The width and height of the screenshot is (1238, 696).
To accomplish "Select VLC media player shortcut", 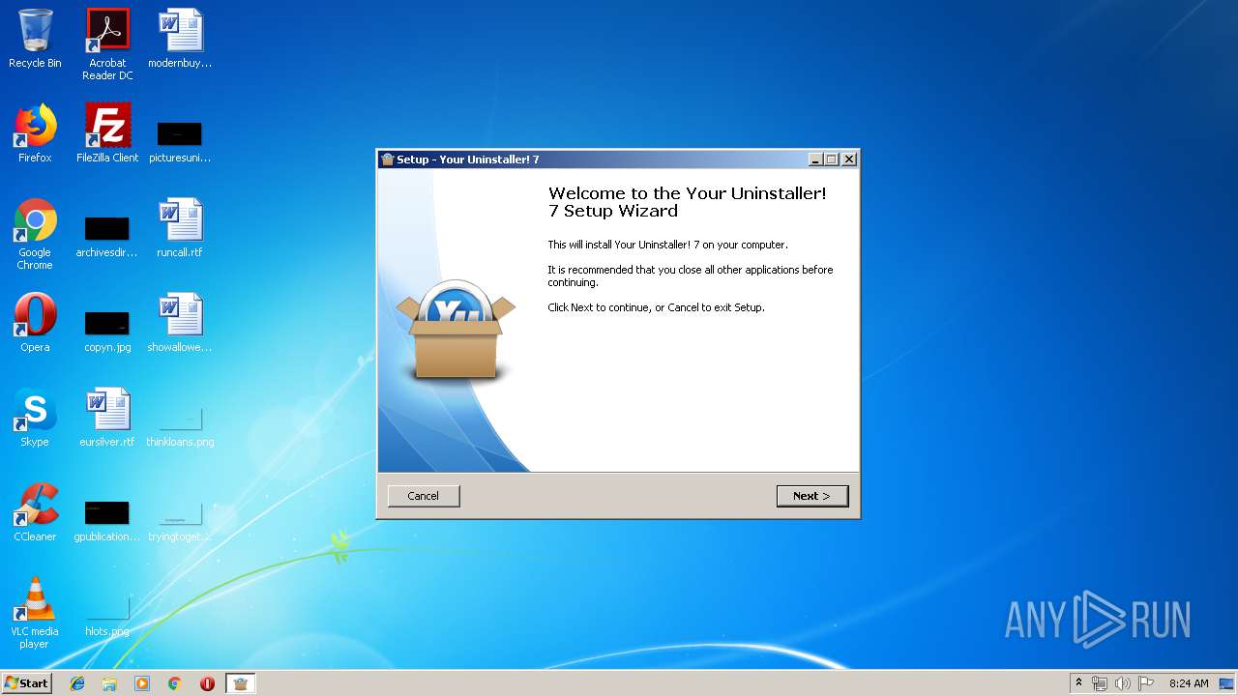I will pyautogui.click(x=35, y=613).
